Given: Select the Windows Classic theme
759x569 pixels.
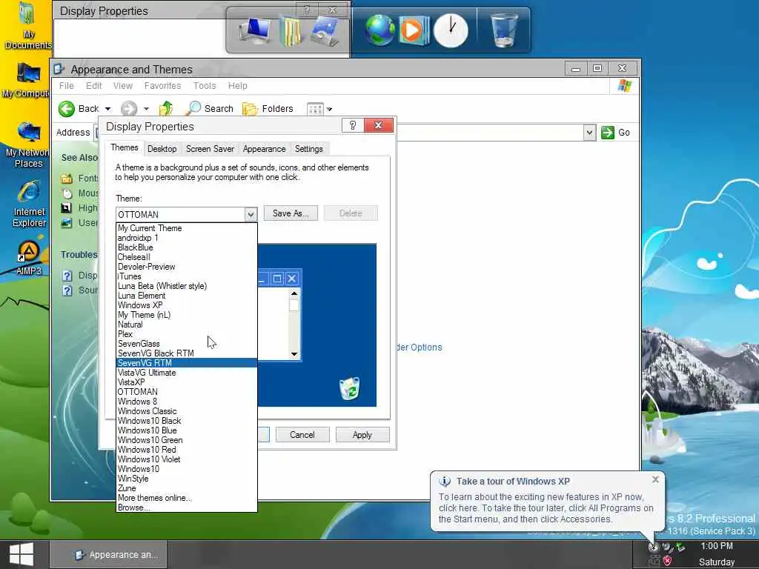Looking at the screenshot, I should click(x=187, y=411).
